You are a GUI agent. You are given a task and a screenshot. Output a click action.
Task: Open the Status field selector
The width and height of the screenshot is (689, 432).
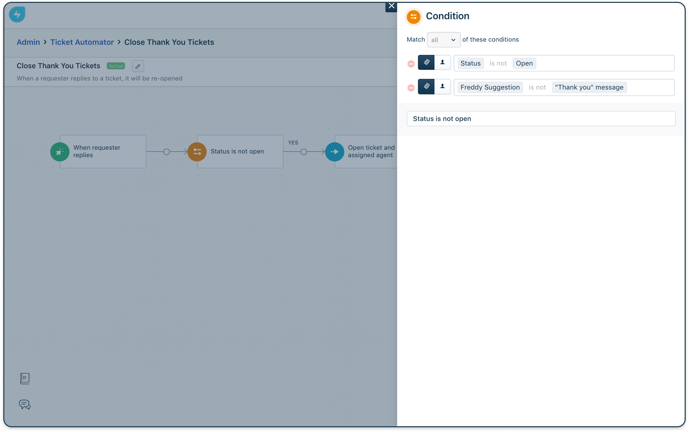pos(470,63)
